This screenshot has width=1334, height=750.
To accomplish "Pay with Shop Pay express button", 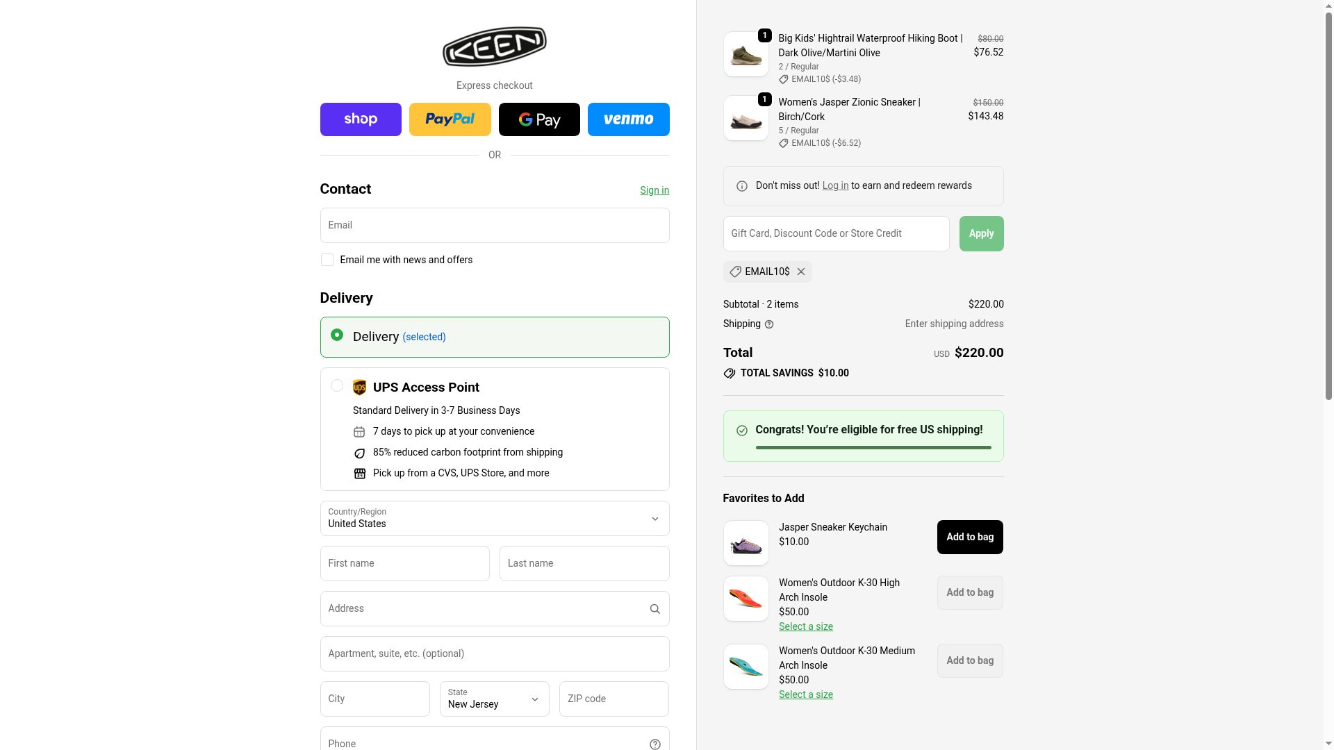I will pos(361,119).
